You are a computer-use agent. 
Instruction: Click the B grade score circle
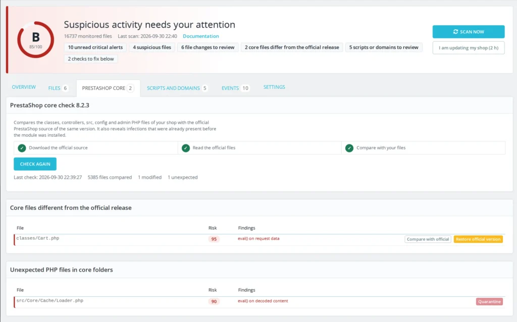[x=36, y=40]
